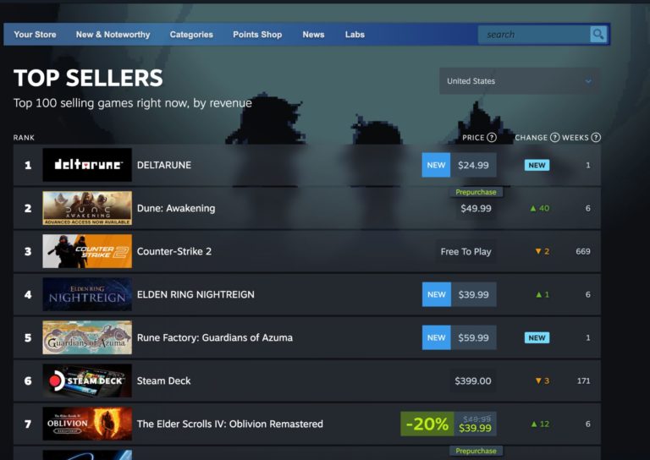650x460 pixels.
Task: Focus the store search input field
Action: point(533,35)
